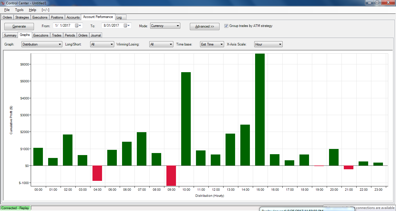Open the X-Axis Scale dropdown showing Hour

[x=268, y=44]
